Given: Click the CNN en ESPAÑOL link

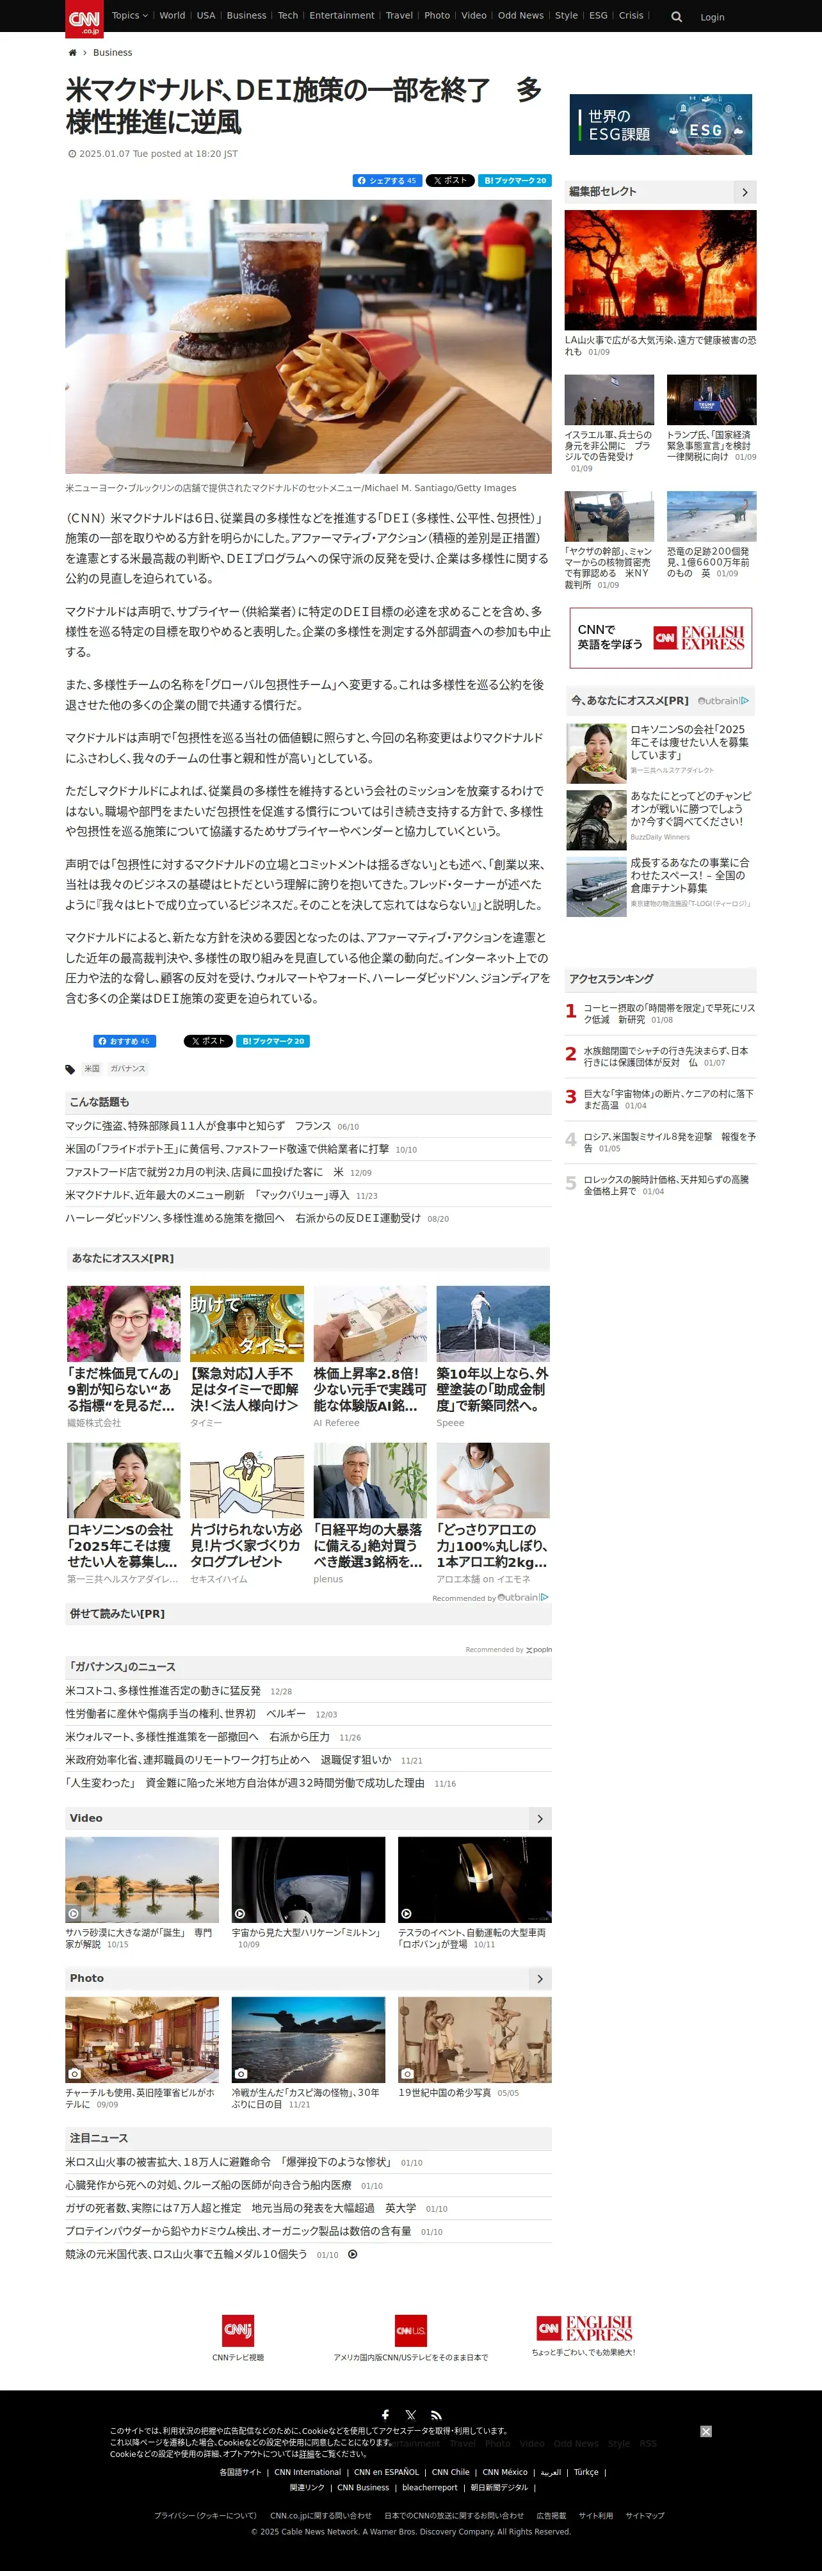Looking at the screenshot, I should click(387, 2472).
